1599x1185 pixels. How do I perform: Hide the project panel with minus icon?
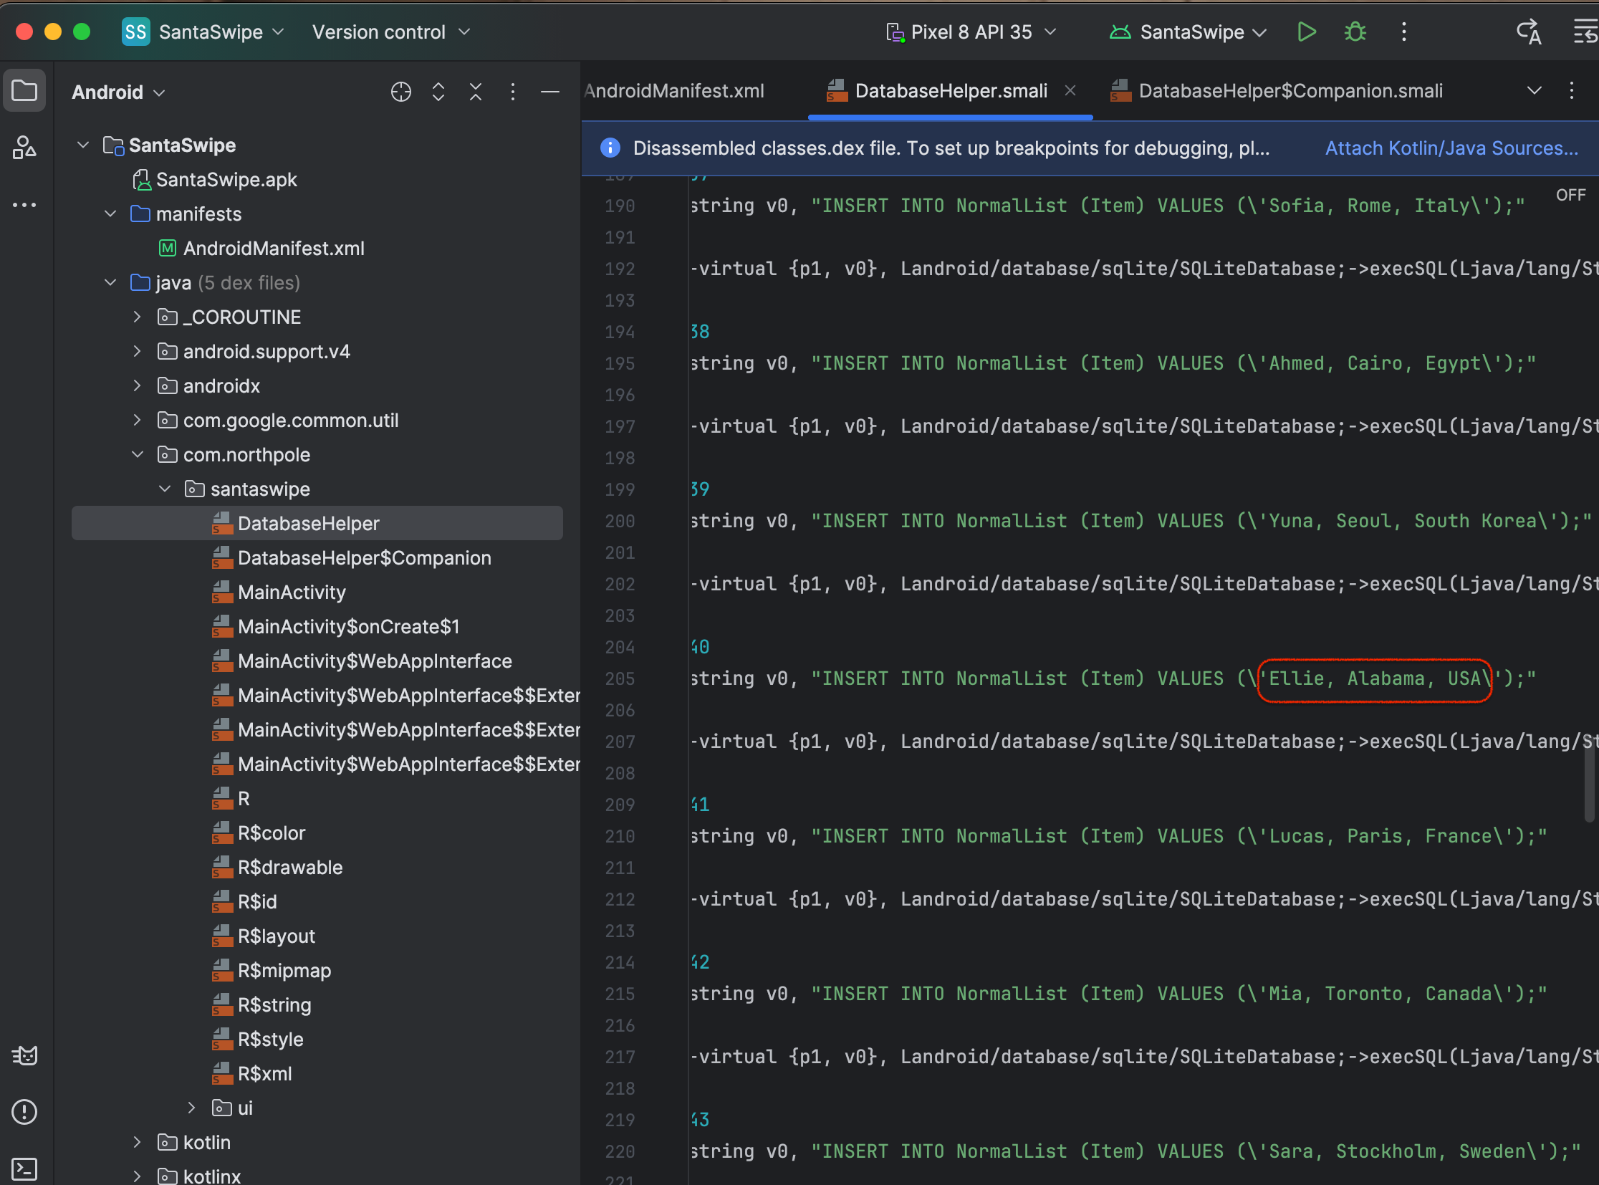(x=549, y=92)
